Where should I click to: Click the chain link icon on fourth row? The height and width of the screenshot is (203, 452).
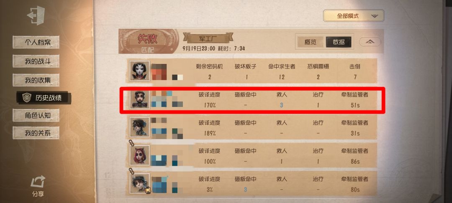click(x=131, y=143)
